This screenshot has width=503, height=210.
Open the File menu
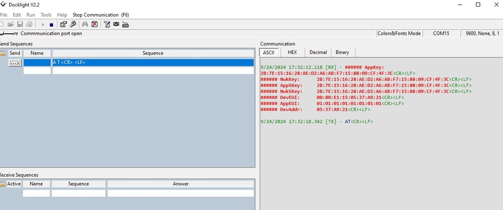click(4, 15)
